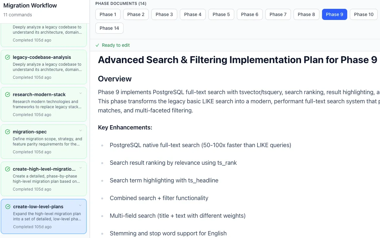380x238 pixels.
Task: Open the Phase 7 document
Action: [x=278, y=14]
